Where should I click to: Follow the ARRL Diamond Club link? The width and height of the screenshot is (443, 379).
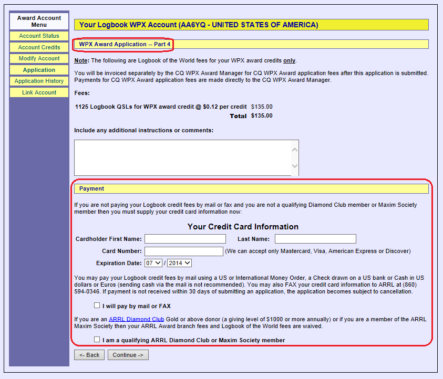tap(136, 319)
